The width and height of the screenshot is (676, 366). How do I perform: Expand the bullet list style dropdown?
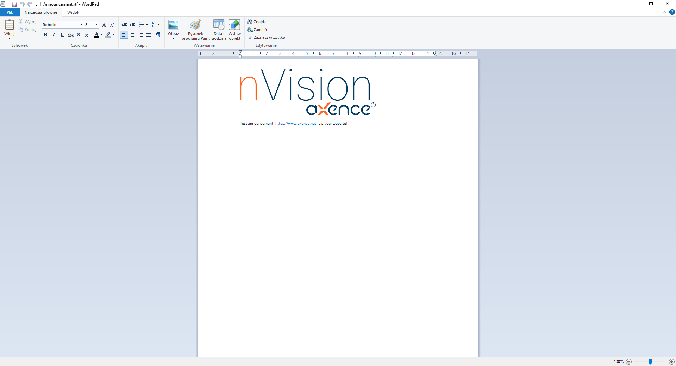point(147,25)
